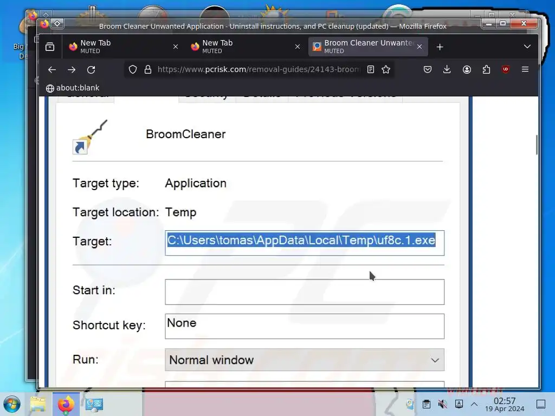Click the clipboard tray icon
The image size is (555, 416).
427,404
